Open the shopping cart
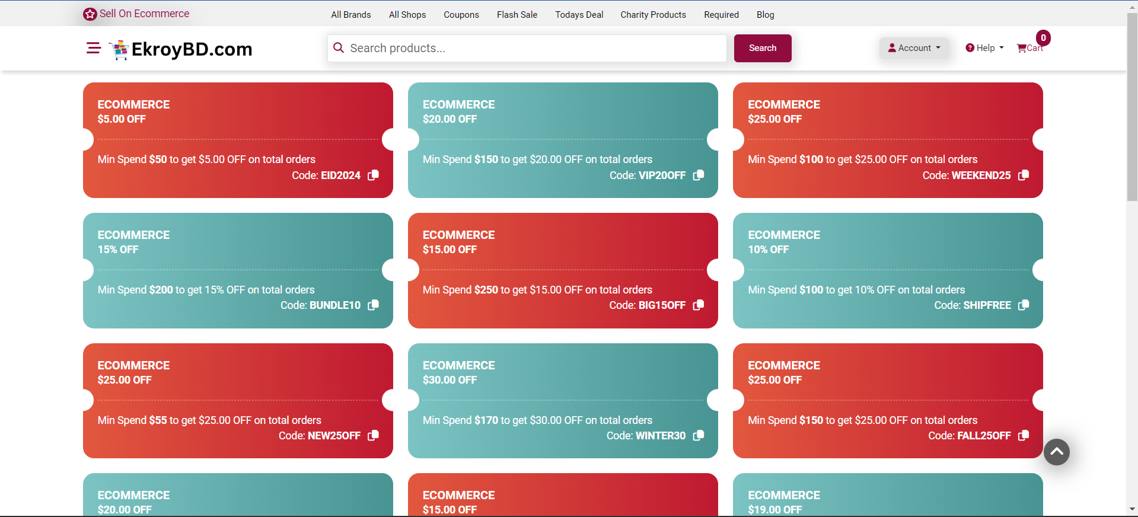1138x517 pixels. pyautogui.click(x=1029, y=48)
